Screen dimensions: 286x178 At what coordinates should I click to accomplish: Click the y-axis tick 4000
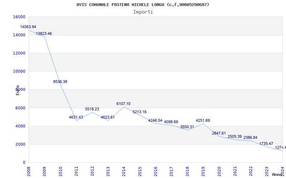pos(20,126)
